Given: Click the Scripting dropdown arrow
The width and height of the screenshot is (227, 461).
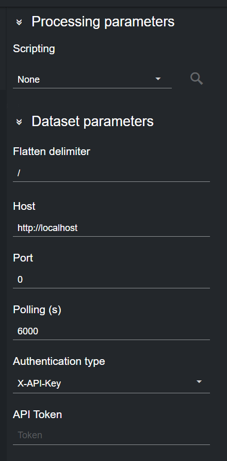Looking at the screenshot, I should (158, 79).
